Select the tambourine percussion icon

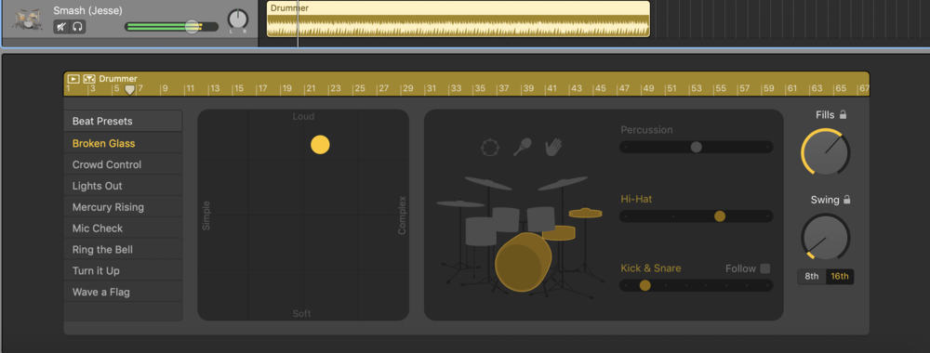[490, 147]
